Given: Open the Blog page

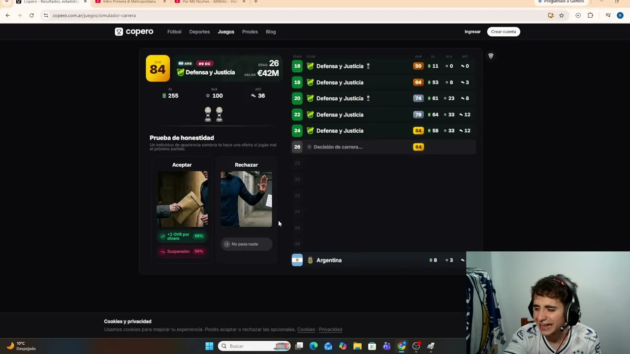Looking at the screenshot, I should coord(271,31).
